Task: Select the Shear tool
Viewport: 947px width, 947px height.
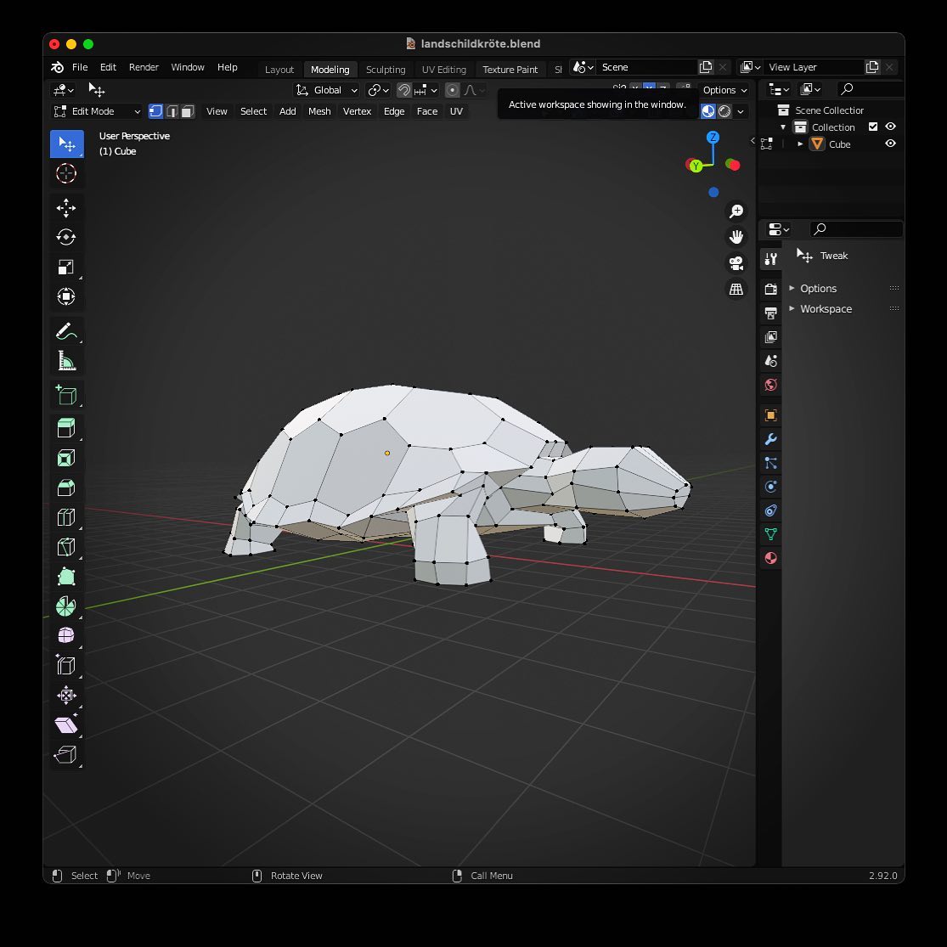Action: click(66, 724)
